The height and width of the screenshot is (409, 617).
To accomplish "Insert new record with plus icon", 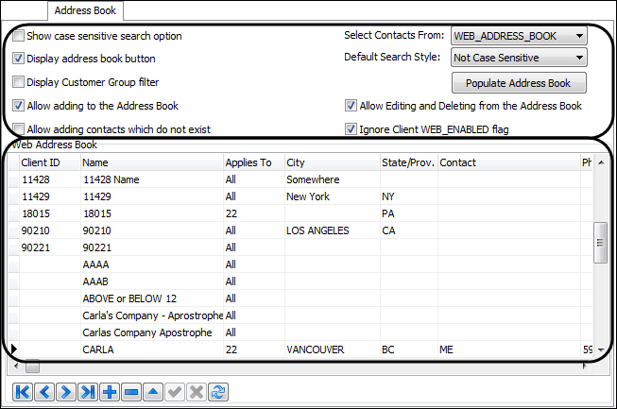I will [110, 392].
